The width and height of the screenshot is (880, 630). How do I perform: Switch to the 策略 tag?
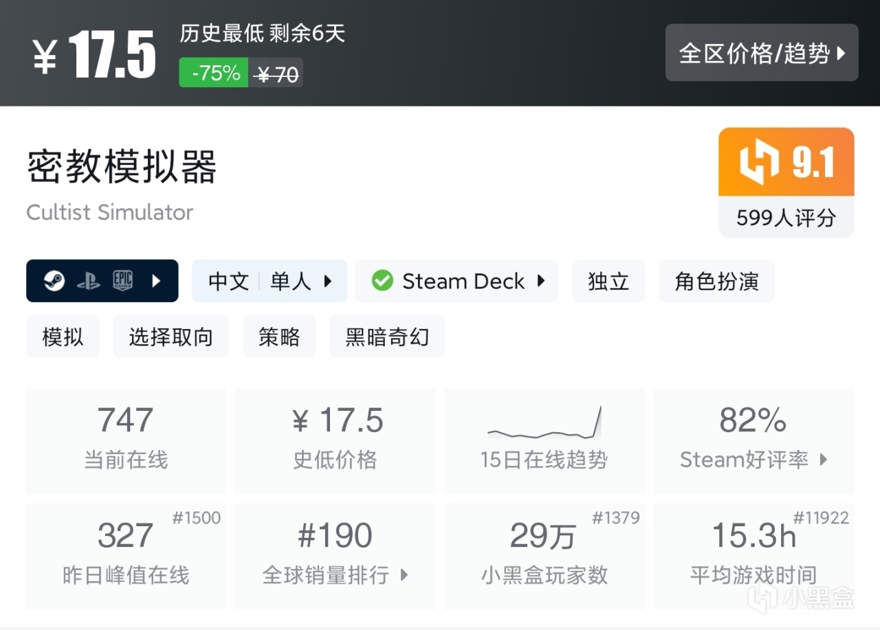coord(279,336)
